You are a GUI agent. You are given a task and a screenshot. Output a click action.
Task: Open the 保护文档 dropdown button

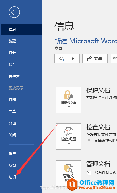coord(69,100)
